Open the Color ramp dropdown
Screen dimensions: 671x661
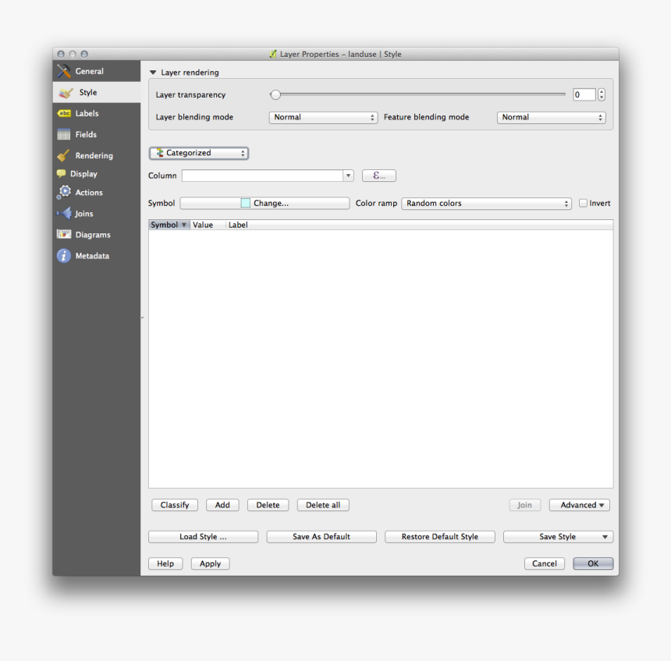coord(486,203)
